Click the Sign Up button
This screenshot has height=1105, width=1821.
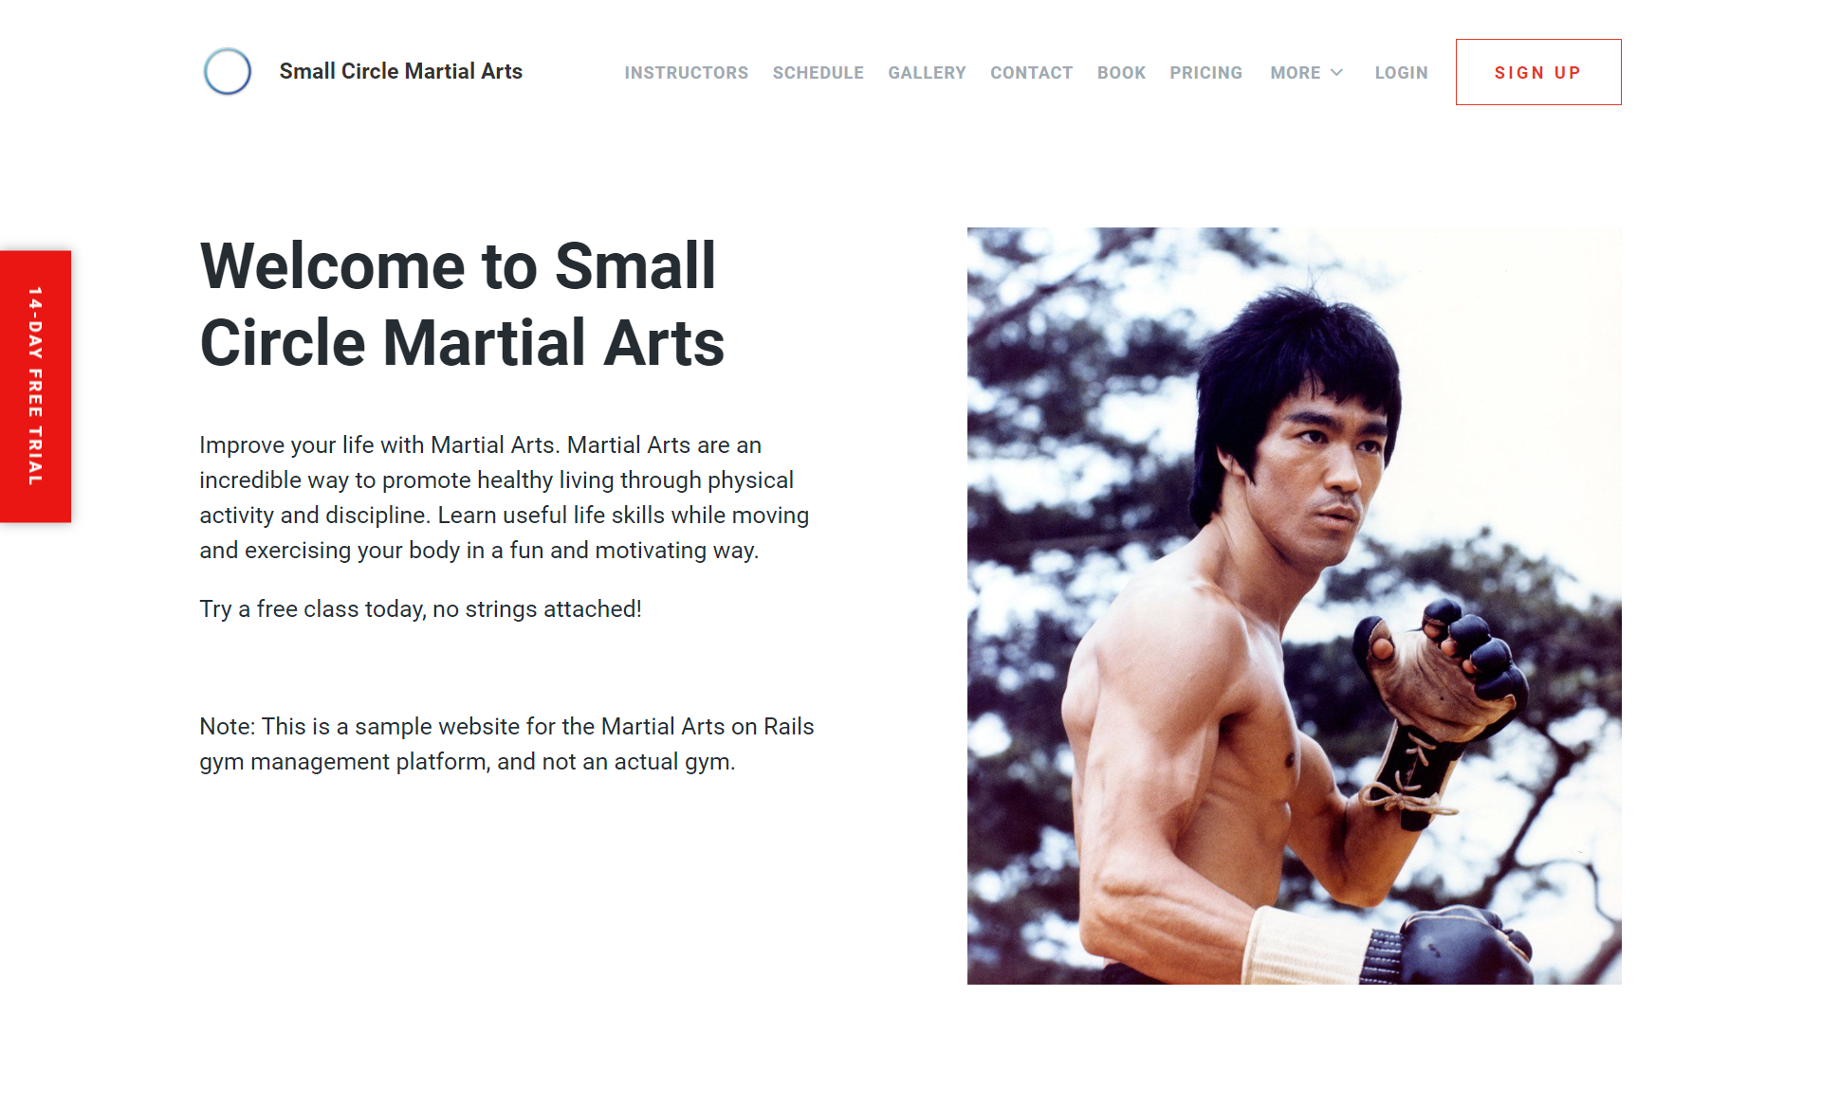click(1538, 72)
